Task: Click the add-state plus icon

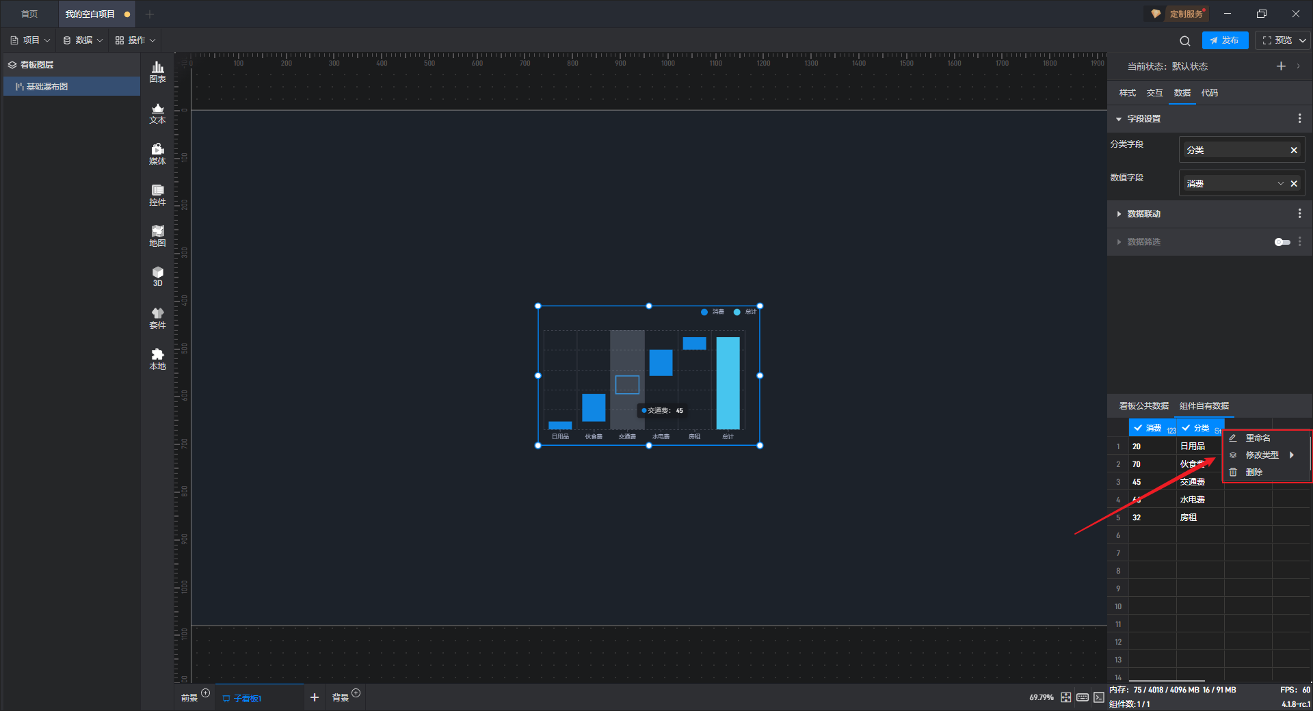Action: click(1281, 66)
